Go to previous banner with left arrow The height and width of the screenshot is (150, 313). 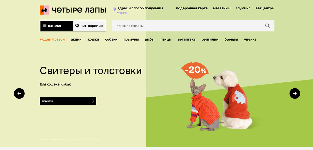(19, 94)
